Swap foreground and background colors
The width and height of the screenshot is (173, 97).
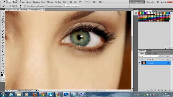click(4, 73)
